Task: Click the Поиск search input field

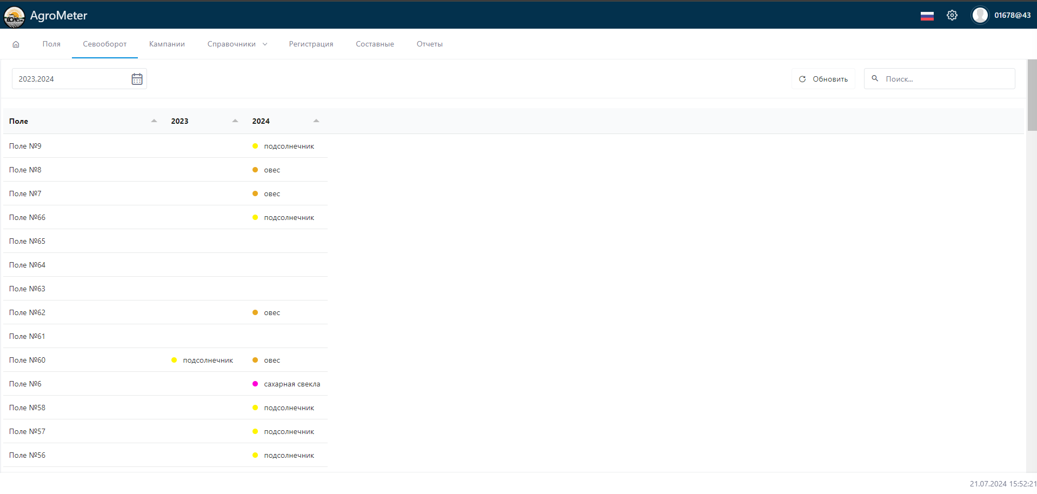Action: 946,79
